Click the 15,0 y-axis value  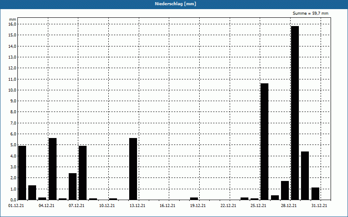13,35
